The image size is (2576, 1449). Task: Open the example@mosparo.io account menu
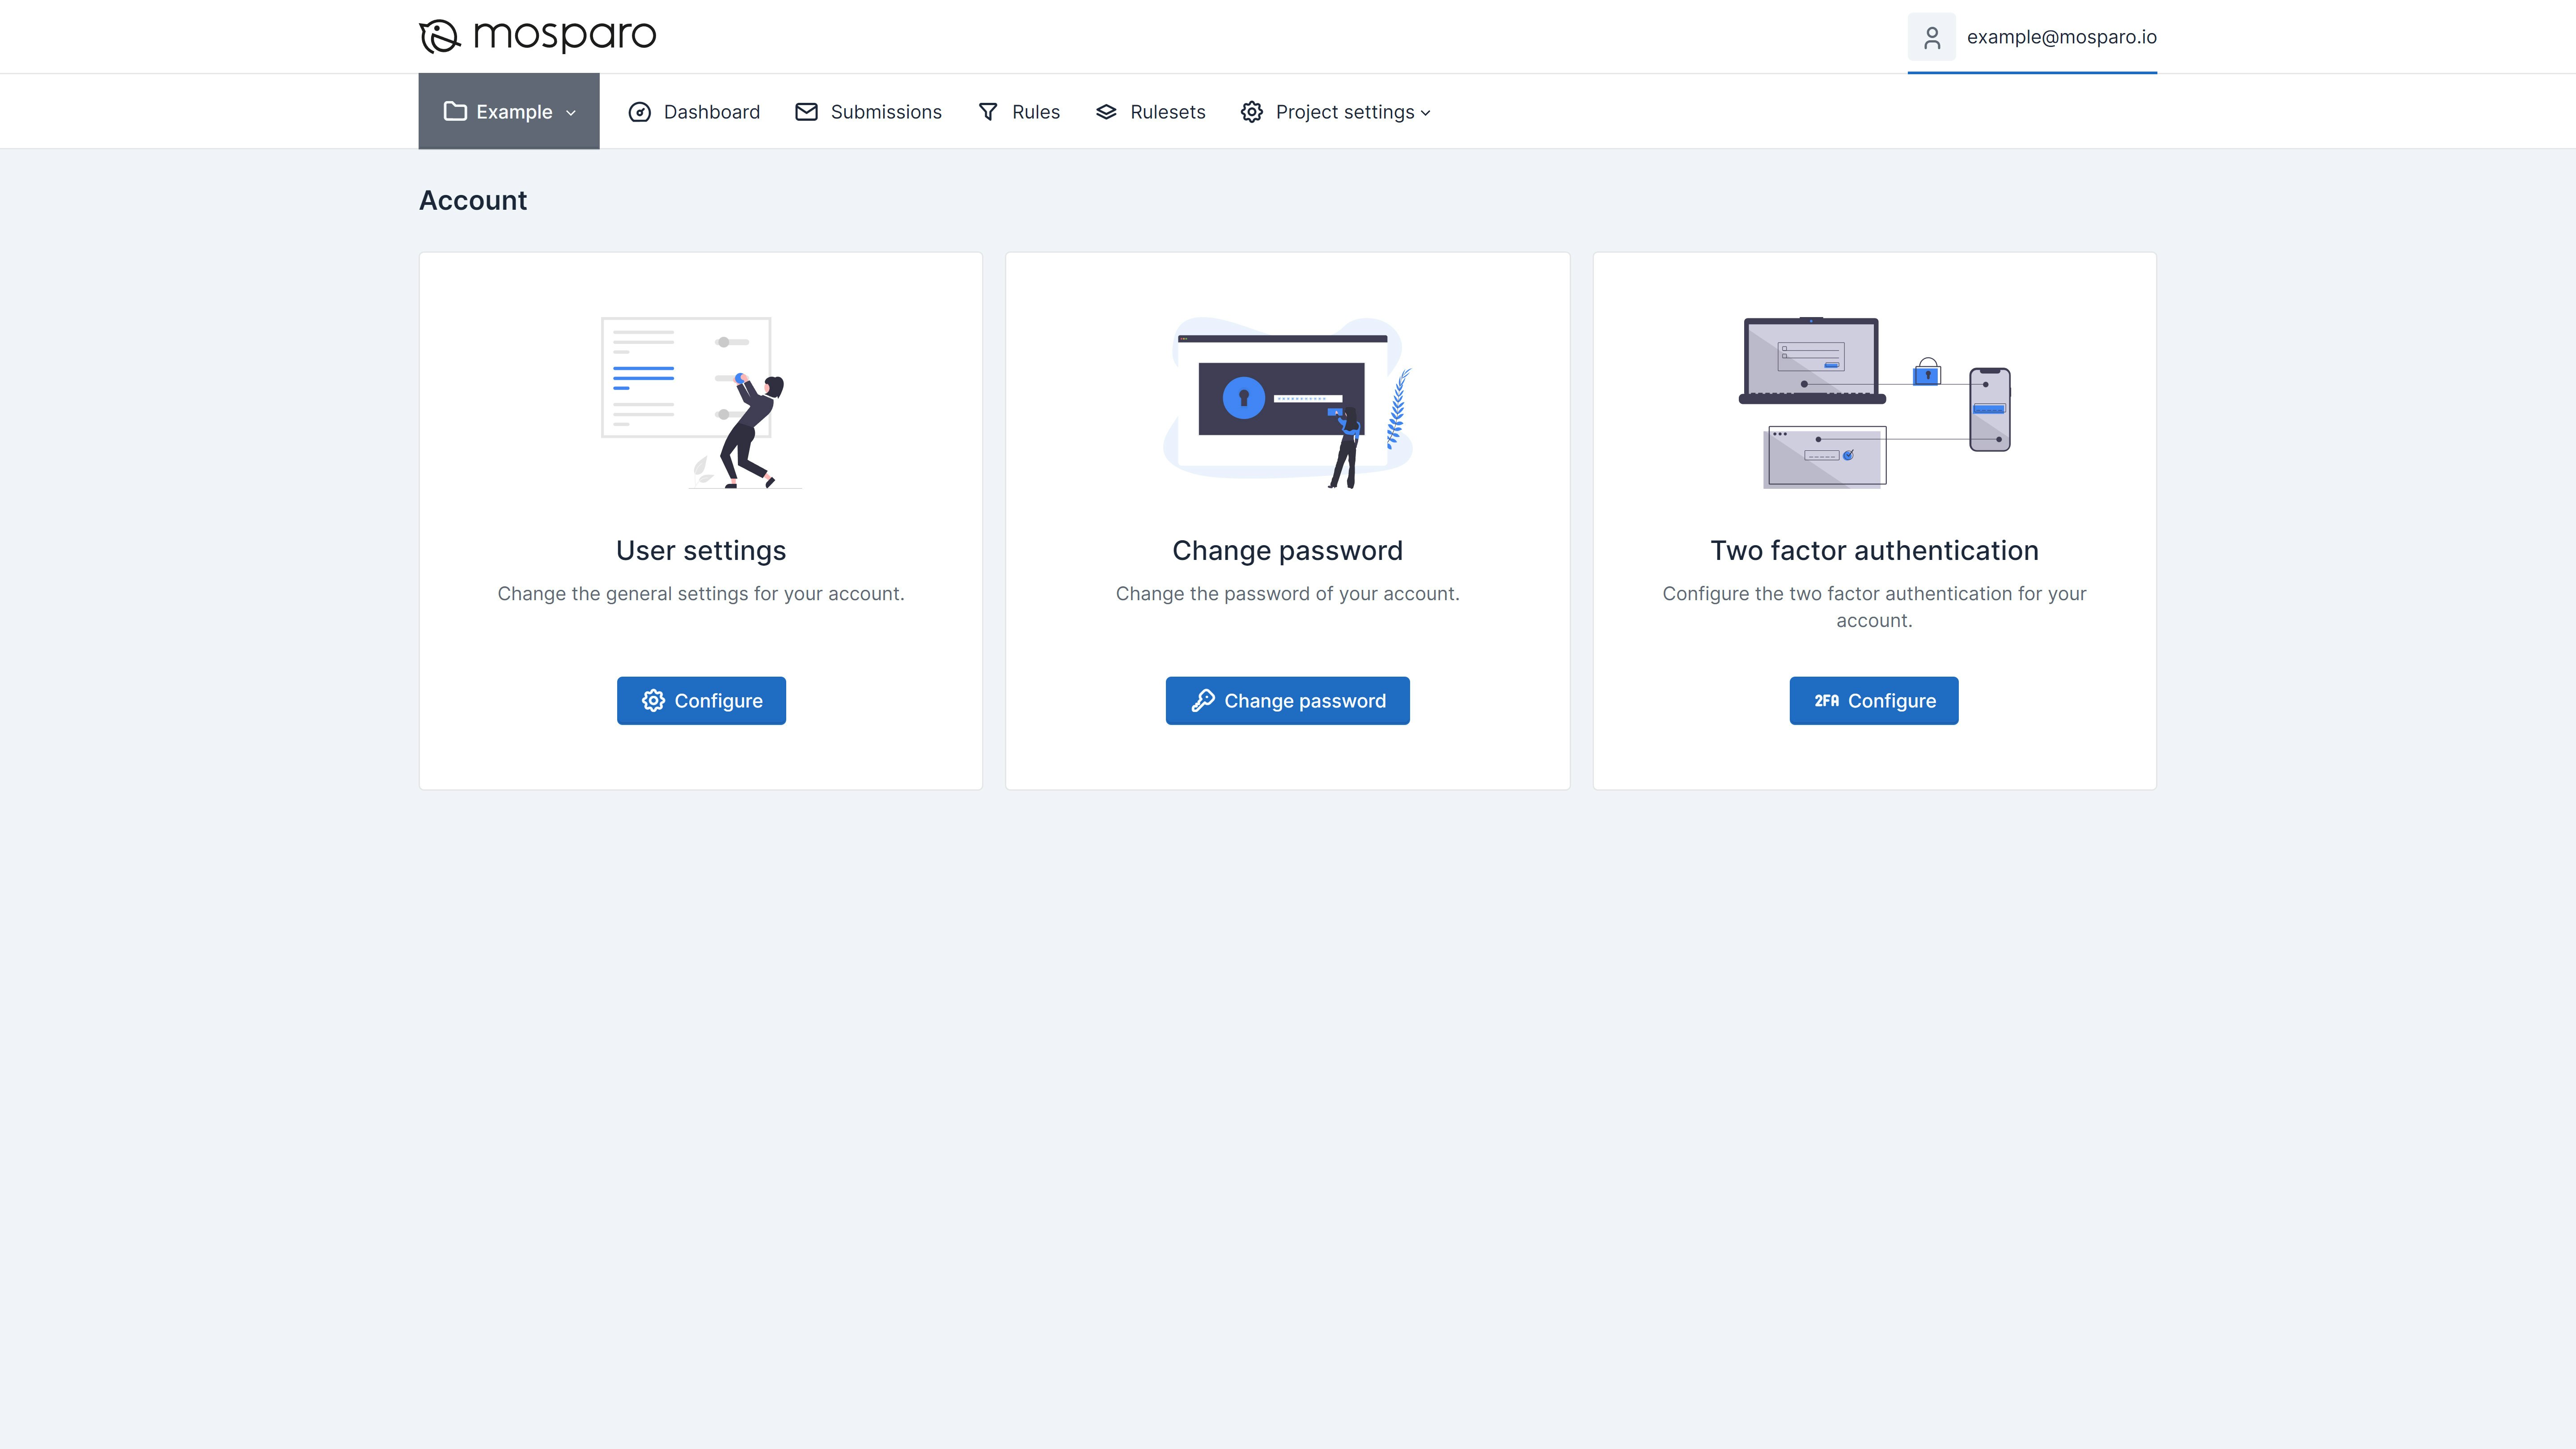point(2032,37)
